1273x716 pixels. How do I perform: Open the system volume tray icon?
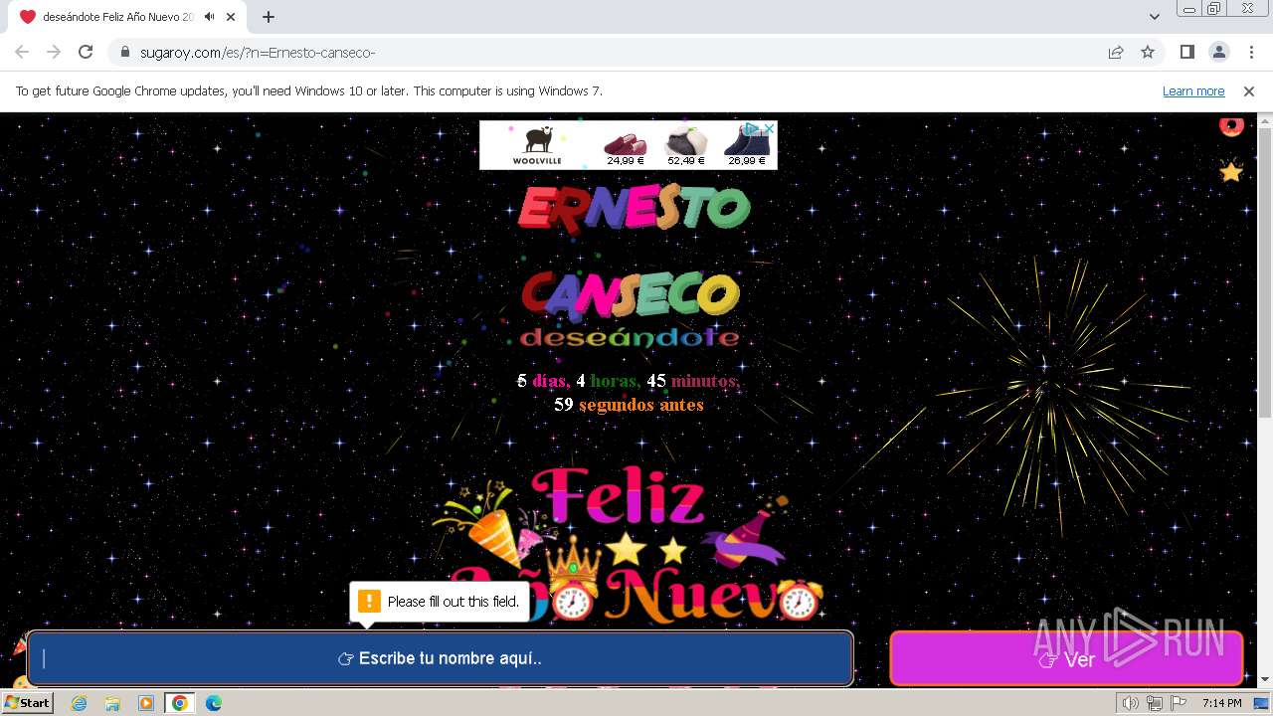pyautogui.click(x=1130, y=703)
